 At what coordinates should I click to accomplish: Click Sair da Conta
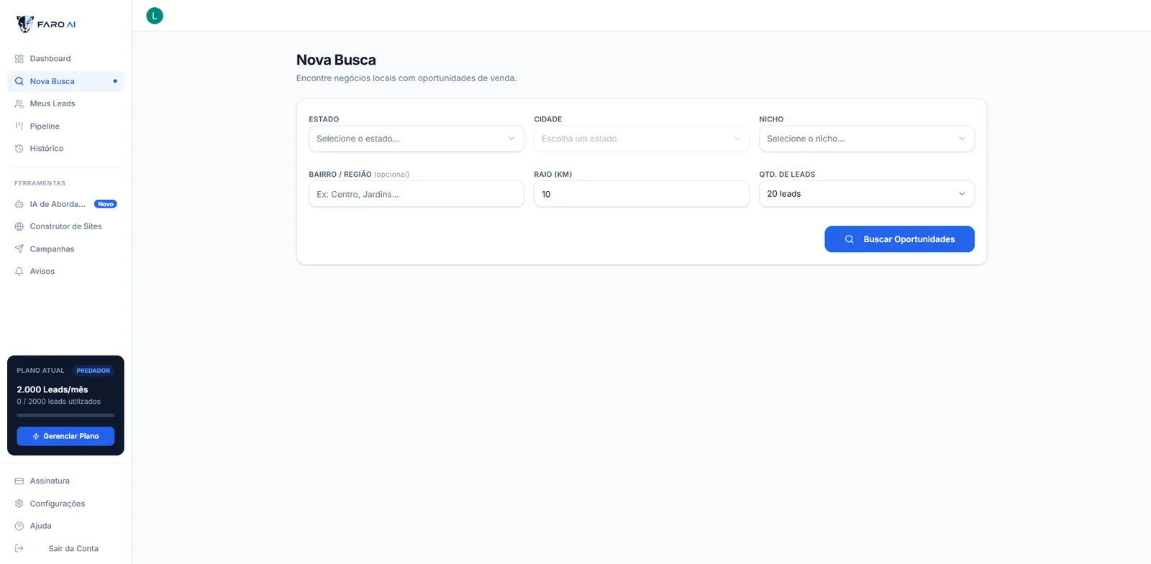pyautogui.click(x=73, y=548)
